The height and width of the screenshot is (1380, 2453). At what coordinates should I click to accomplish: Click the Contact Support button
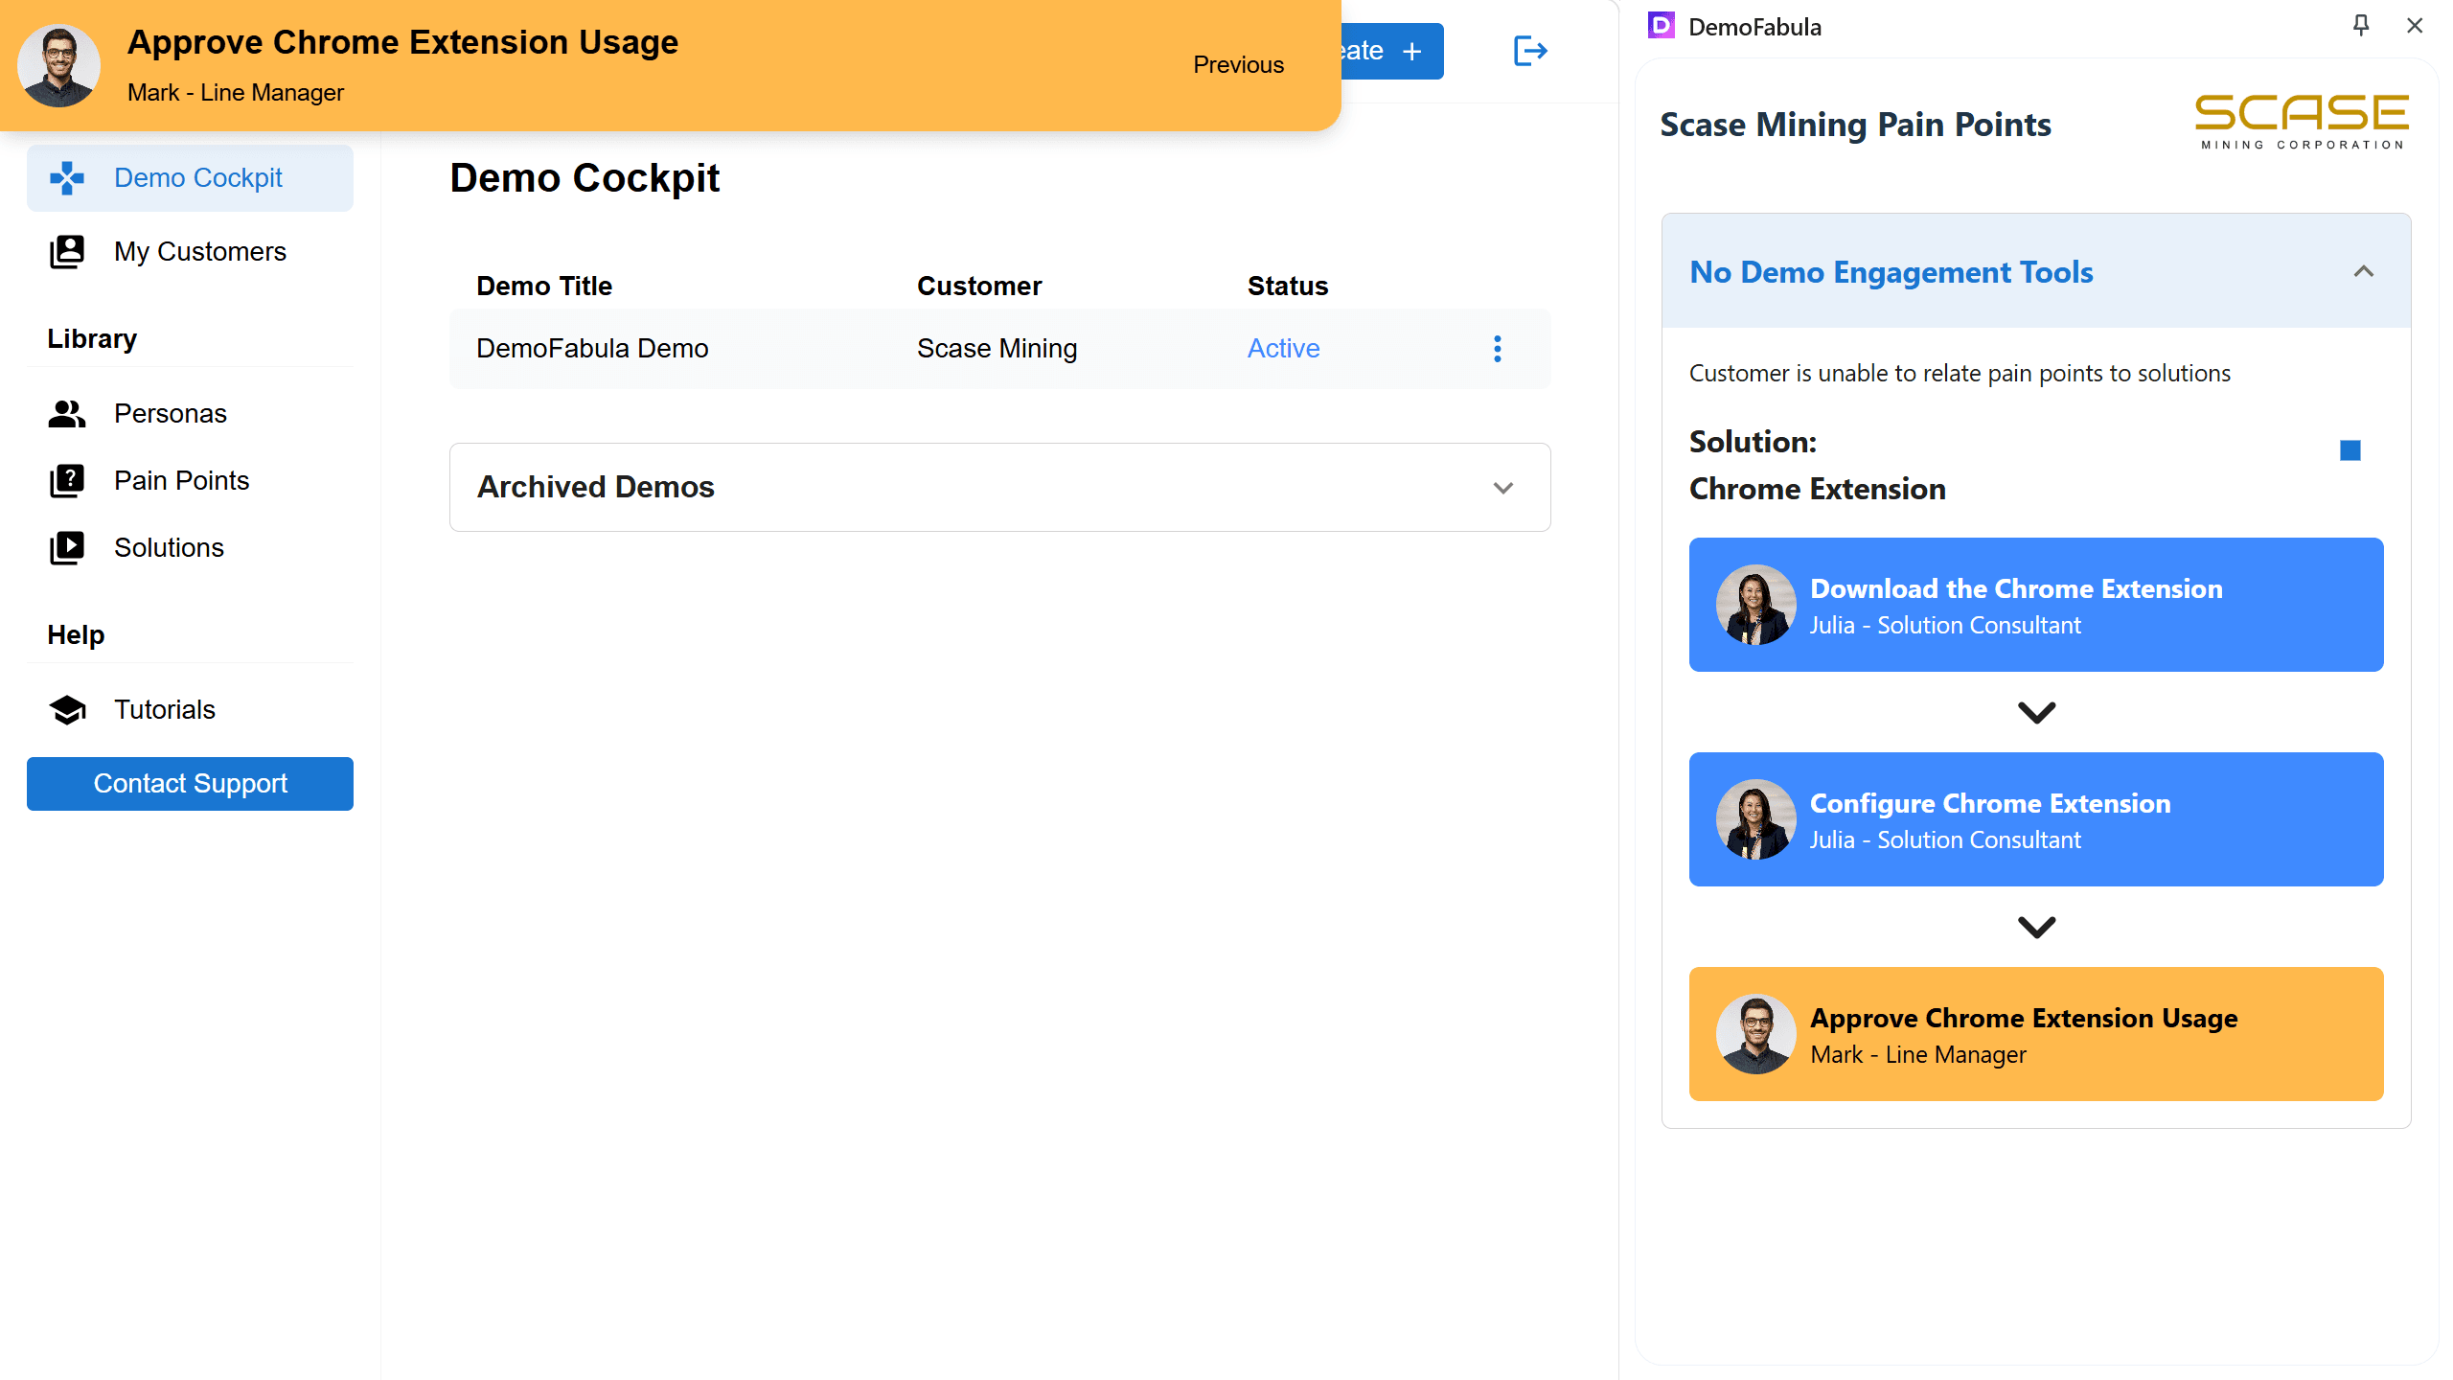tap(190, 784)
